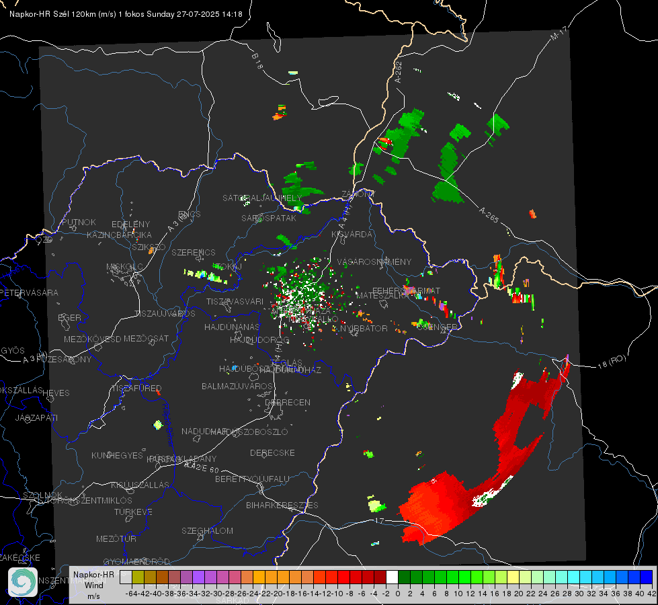Click the PÉTERVÁSÁRA town label

(30, 292)
